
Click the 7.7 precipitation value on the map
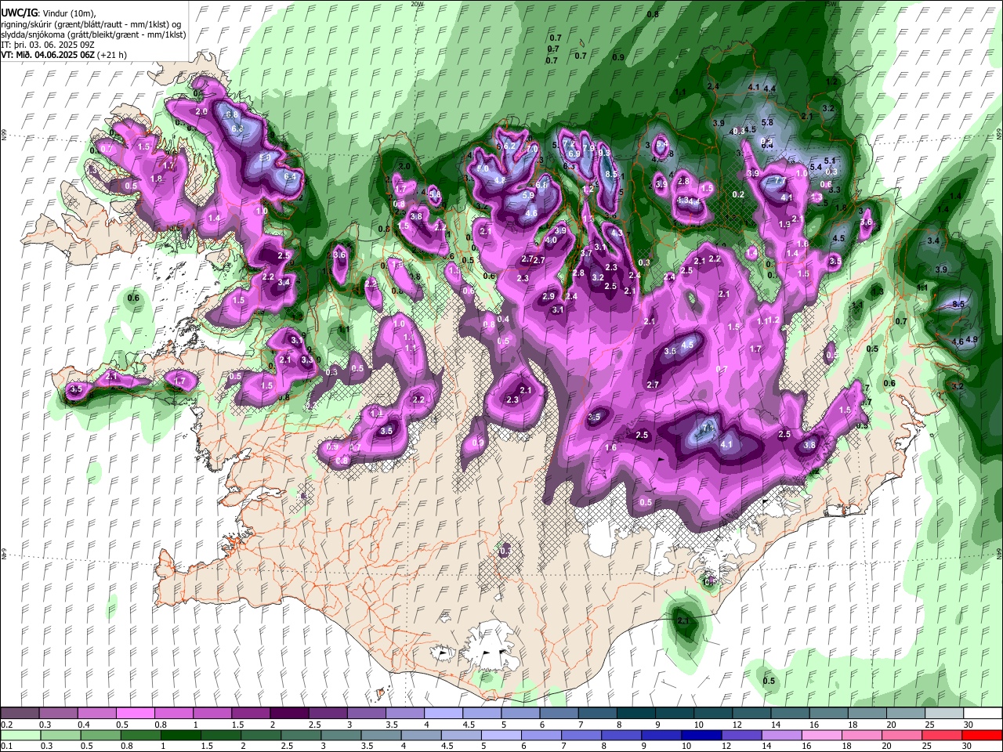tap(780, 181)
